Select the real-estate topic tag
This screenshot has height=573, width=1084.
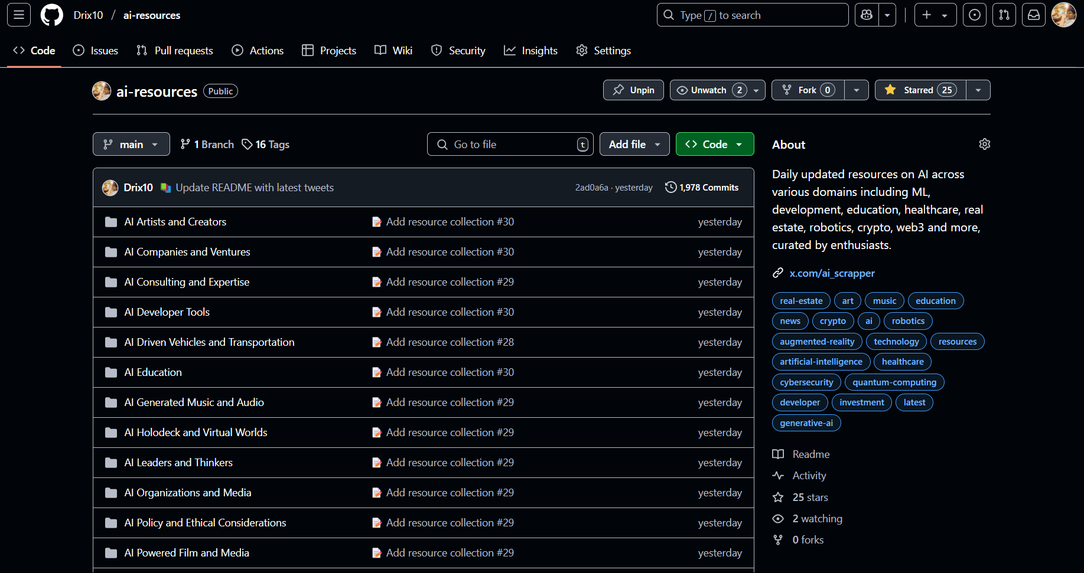(x=801, y=301)
